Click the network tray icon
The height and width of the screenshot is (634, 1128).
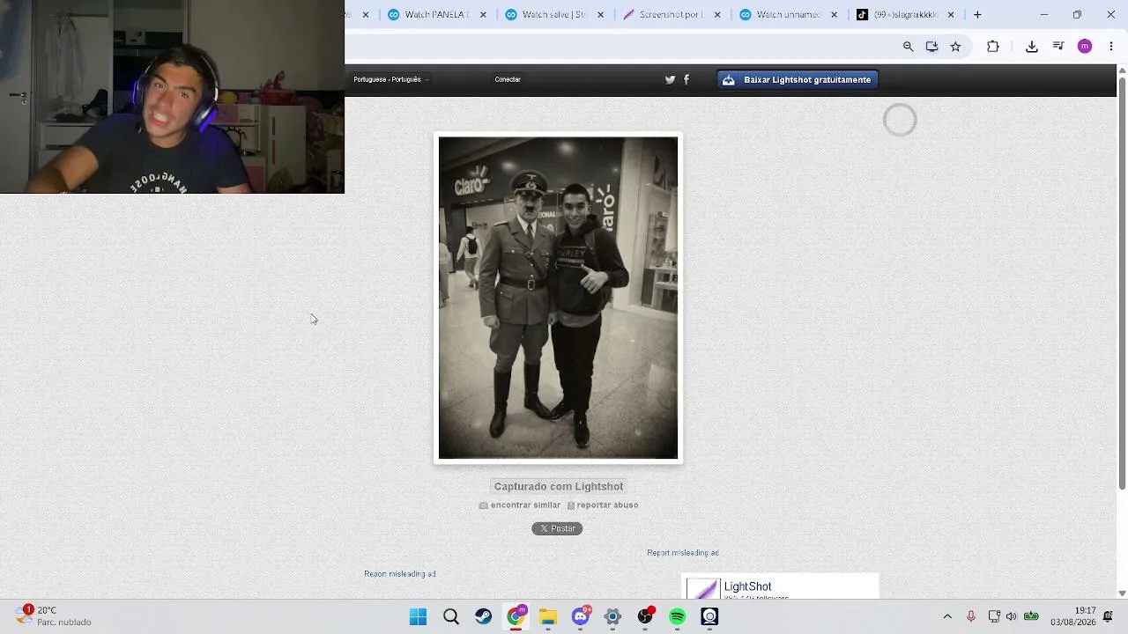pyautogui.click(x=994, y=616)
